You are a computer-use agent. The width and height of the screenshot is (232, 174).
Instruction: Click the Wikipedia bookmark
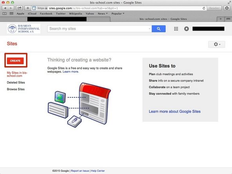[76, 14]
